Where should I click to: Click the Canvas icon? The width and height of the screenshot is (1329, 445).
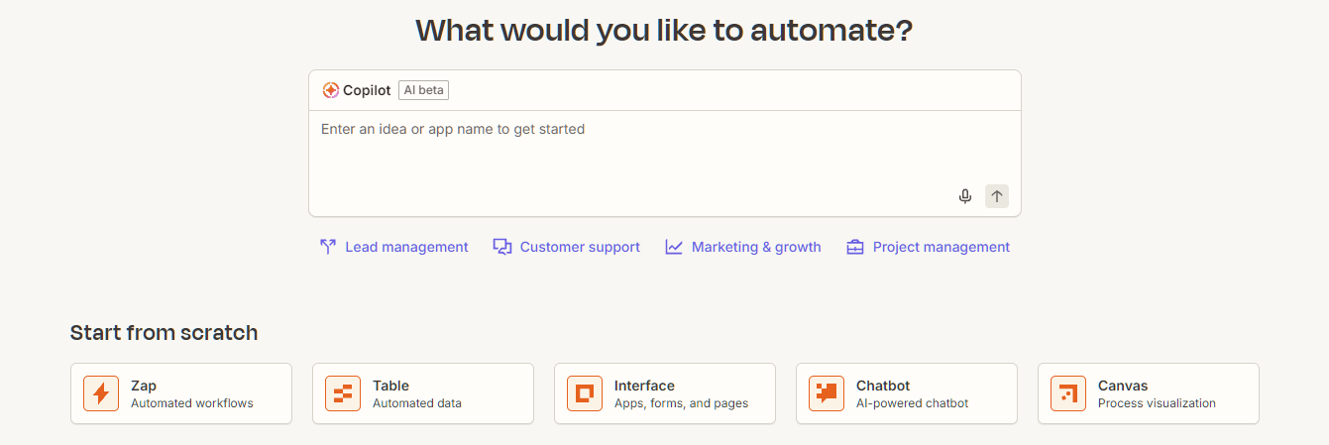(1067, 393)
